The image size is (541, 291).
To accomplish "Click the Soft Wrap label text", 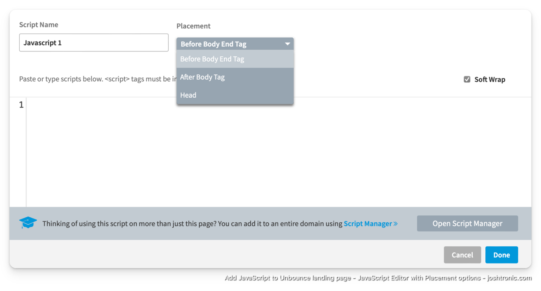I will pyautogui.click(x=490, y=79).
